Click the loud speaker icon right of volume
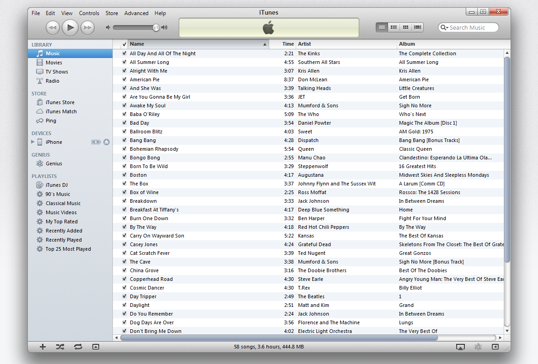This screenshot has width=538, height=364. pyautogui.click(x=165, y=27)
